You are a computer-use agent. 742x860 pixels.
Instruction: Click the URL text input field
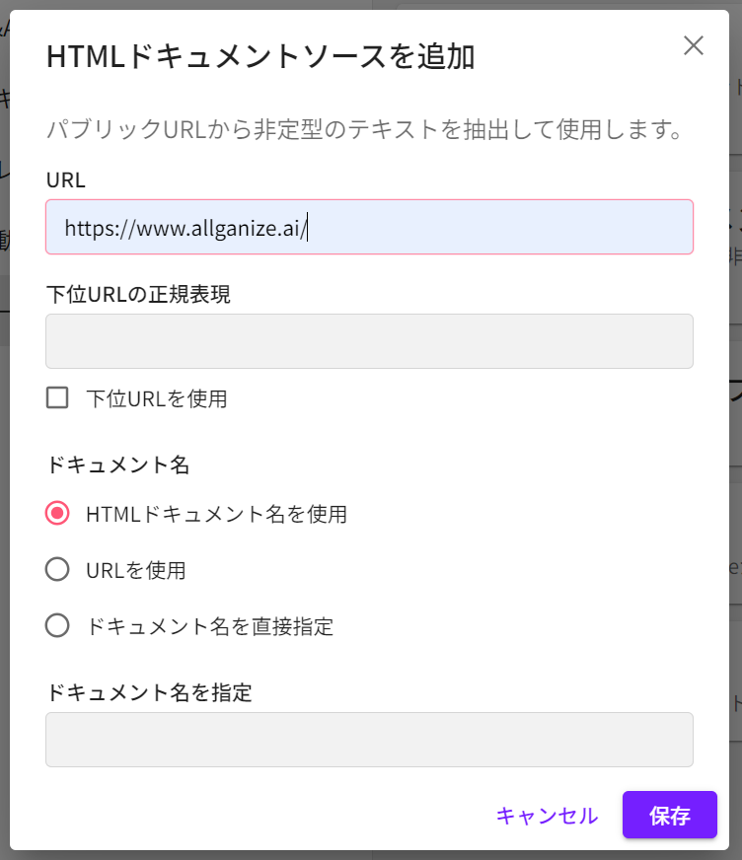[369, 228]
